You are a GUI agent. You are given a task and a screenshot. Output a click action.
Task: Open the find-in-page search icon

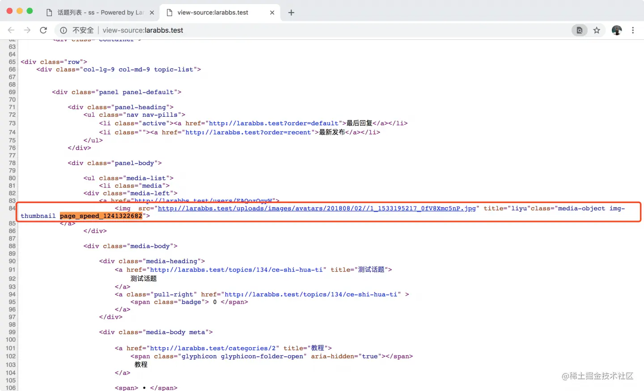pyautogui.click(x=580, y=30)
